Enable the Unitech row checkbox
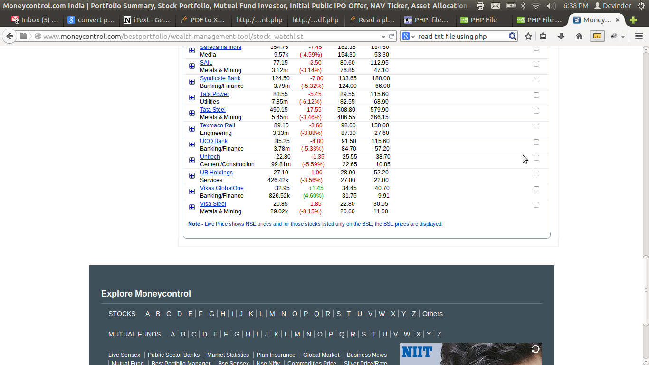649x365 pixels. click(x=536, y=158)
